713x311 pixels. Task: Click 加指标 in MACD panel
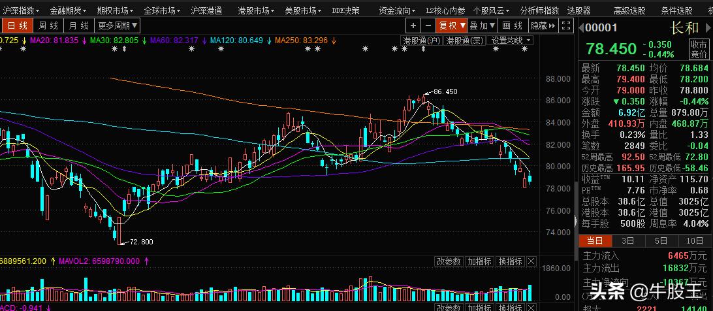(x=480, y=308)
